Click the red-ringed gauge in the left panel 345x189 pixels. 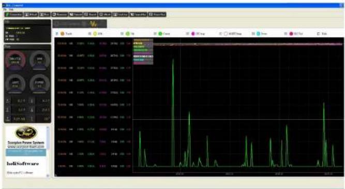[x=15, y=60]
